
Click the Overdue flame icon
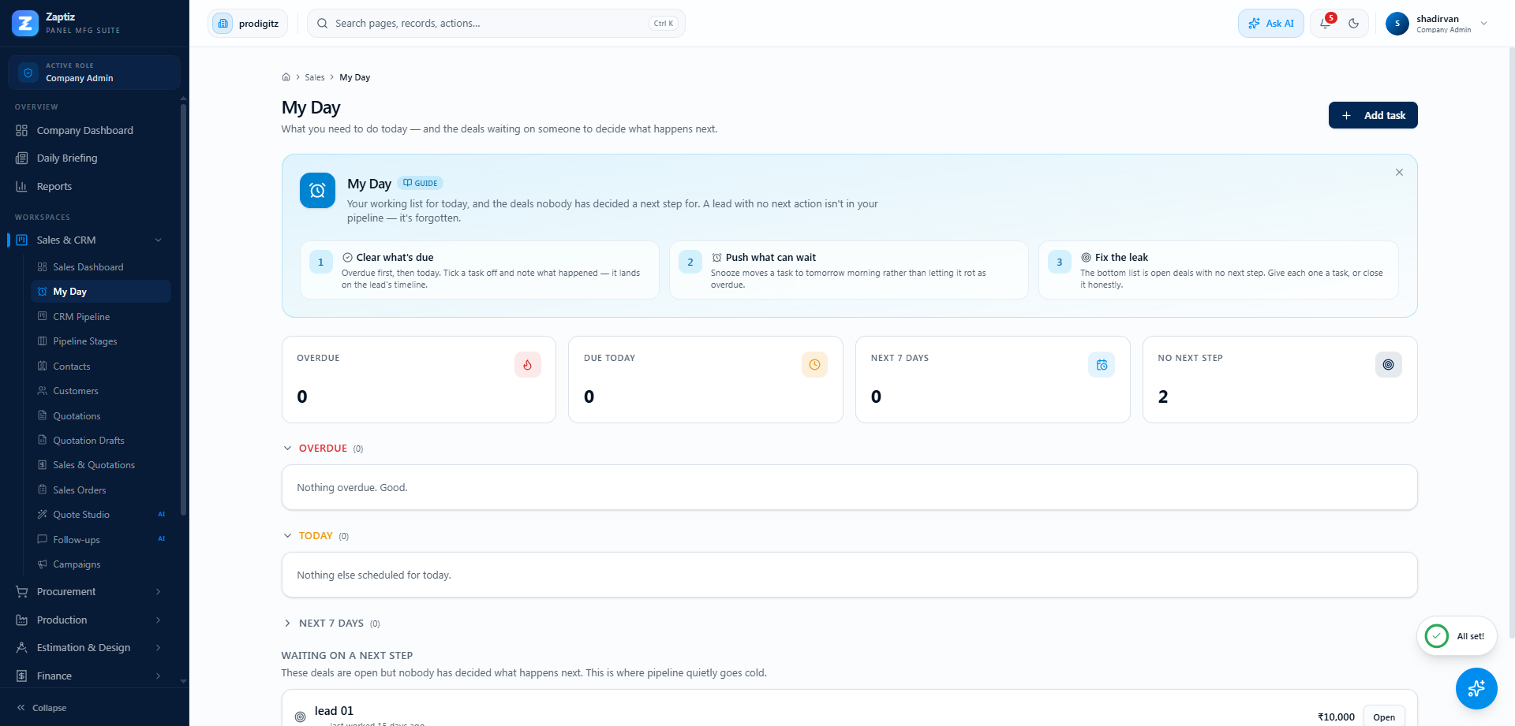coord(527,364)
